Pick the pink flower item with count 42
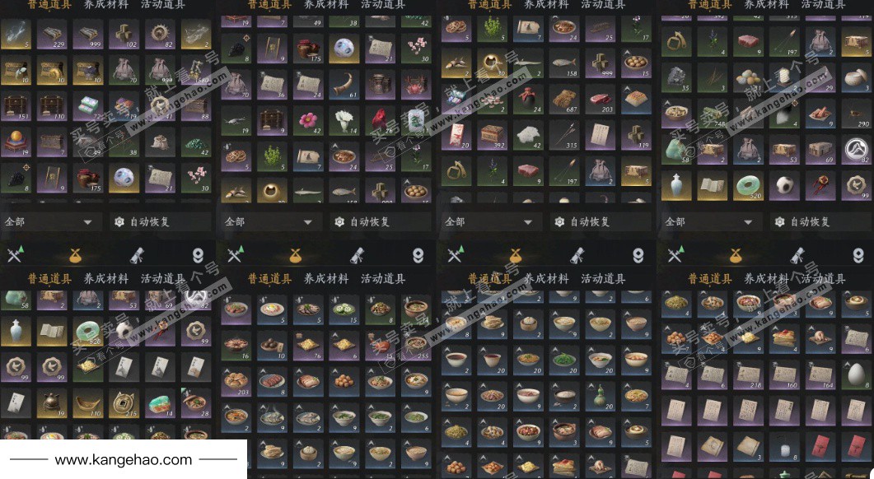Viewport: 874px width, 479px height. coord(308,120)
